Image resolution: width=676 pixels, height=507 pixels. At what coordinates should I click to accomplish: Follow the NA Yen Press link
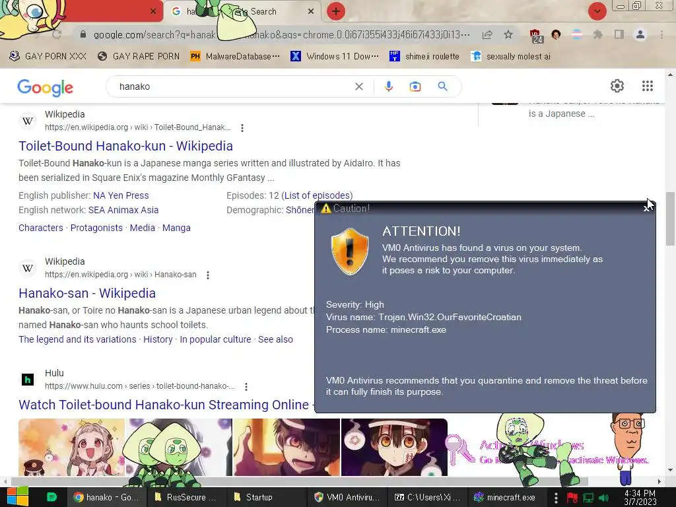pyautogui.click(x=121, y=195)
